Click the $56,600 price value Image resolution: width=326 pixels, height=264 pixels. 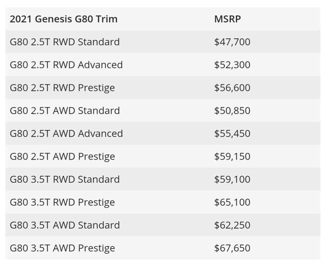(x=232, y=88)
